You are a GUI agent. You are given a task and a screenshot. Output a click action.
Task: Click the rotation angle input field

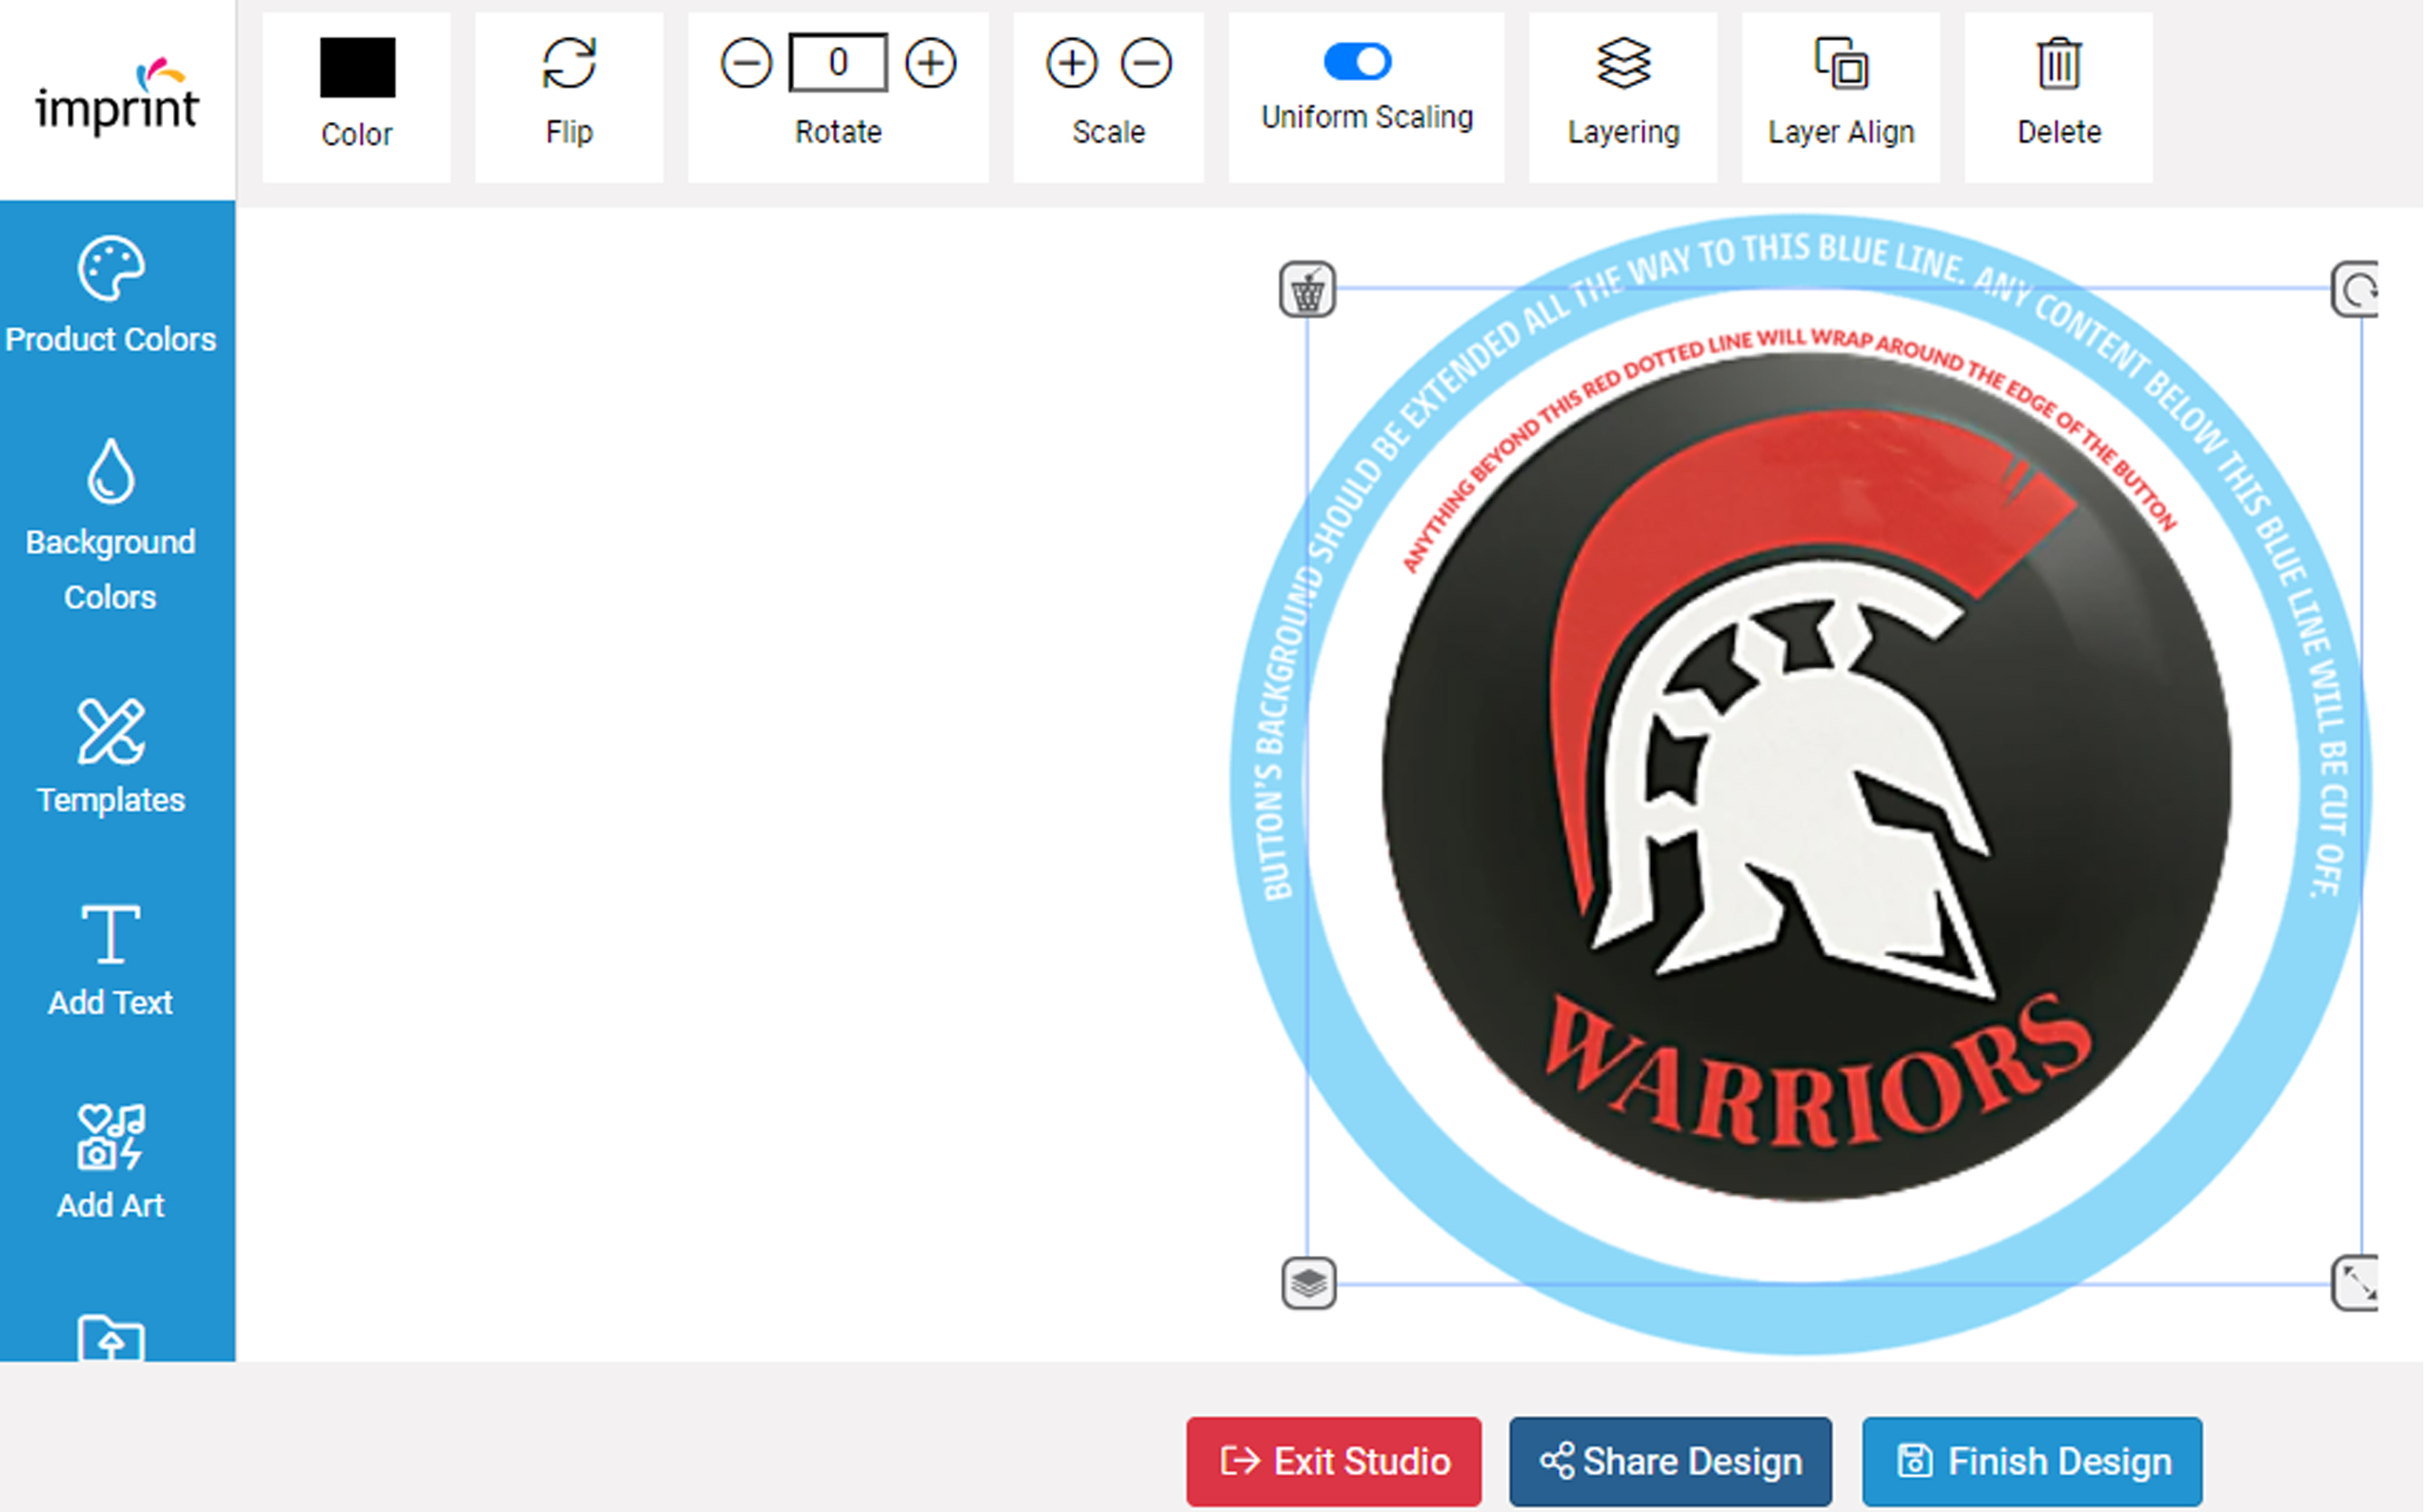(838, 63)
